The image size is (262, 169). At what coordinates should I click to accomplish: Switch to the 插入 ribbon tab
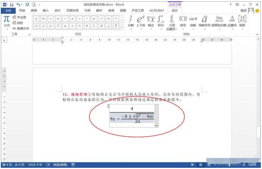coord(46,10)
